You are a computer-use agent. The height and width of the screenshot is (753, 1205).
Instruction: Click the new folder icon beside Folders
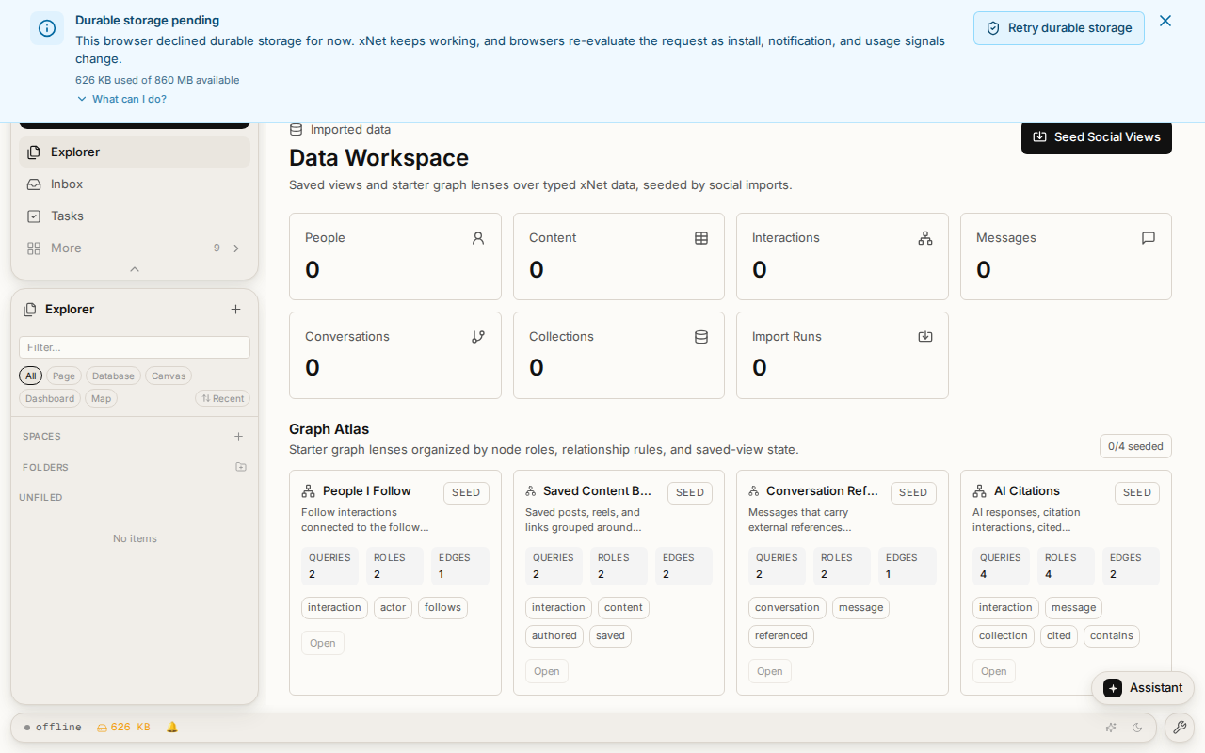241,467
